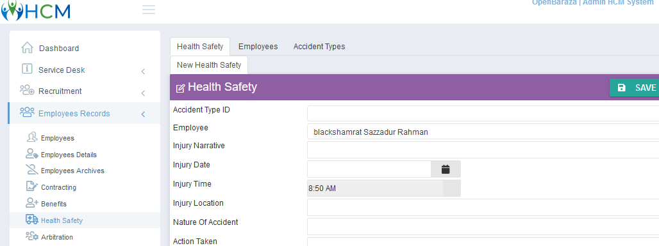The image size is (659, 246).
Task: Click the hamburger menu icon
Action: [149, 10]
